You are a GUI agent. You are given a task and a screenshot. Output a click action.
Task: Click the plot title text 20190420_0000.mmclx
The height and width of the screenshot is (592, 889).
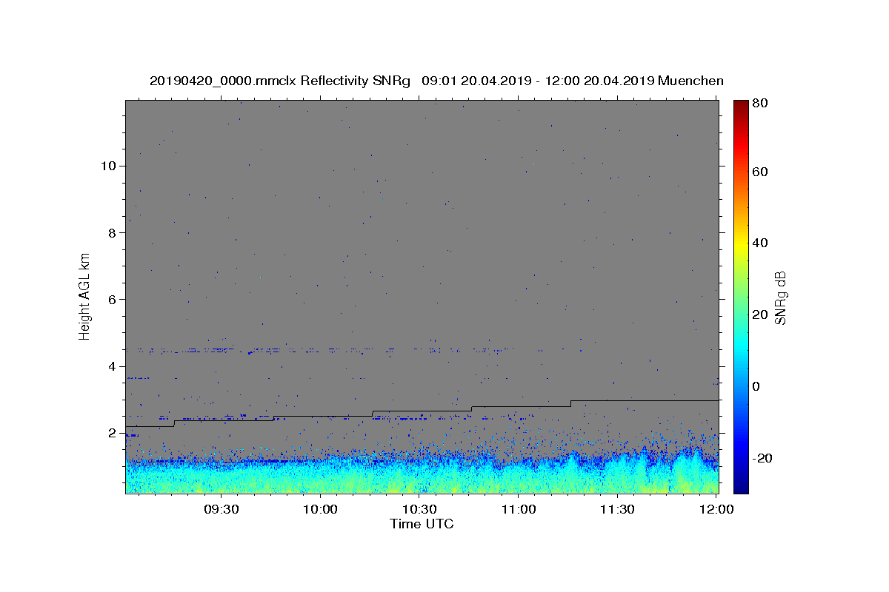(x=222, y=81)
